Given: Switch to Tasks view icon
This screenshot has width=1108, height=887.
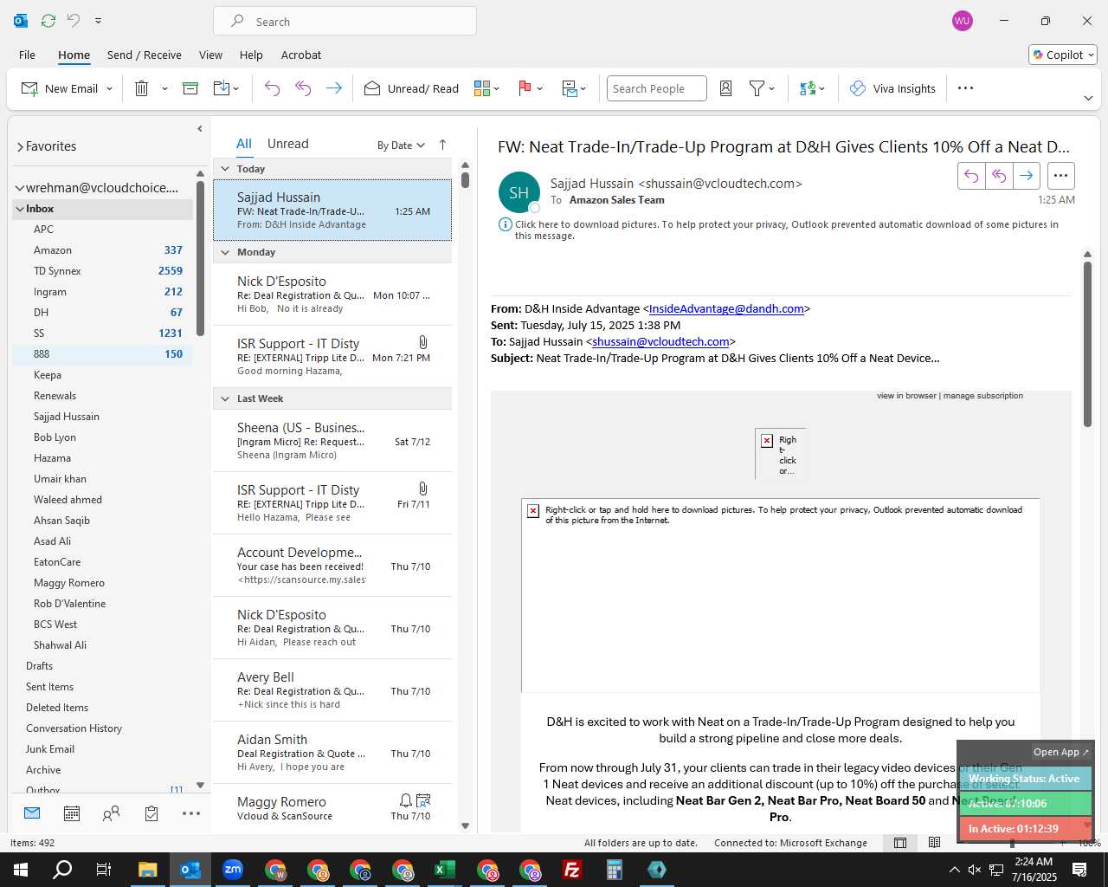Looking at the screenshot, I should pos(151,813).
